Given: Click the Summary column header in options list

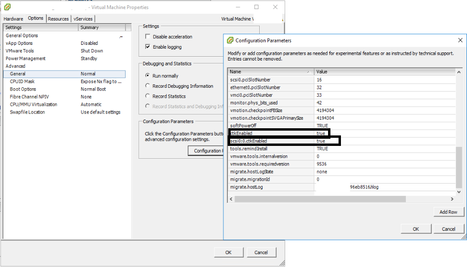Looking at the screenshot, I should (x=102, y=27).
